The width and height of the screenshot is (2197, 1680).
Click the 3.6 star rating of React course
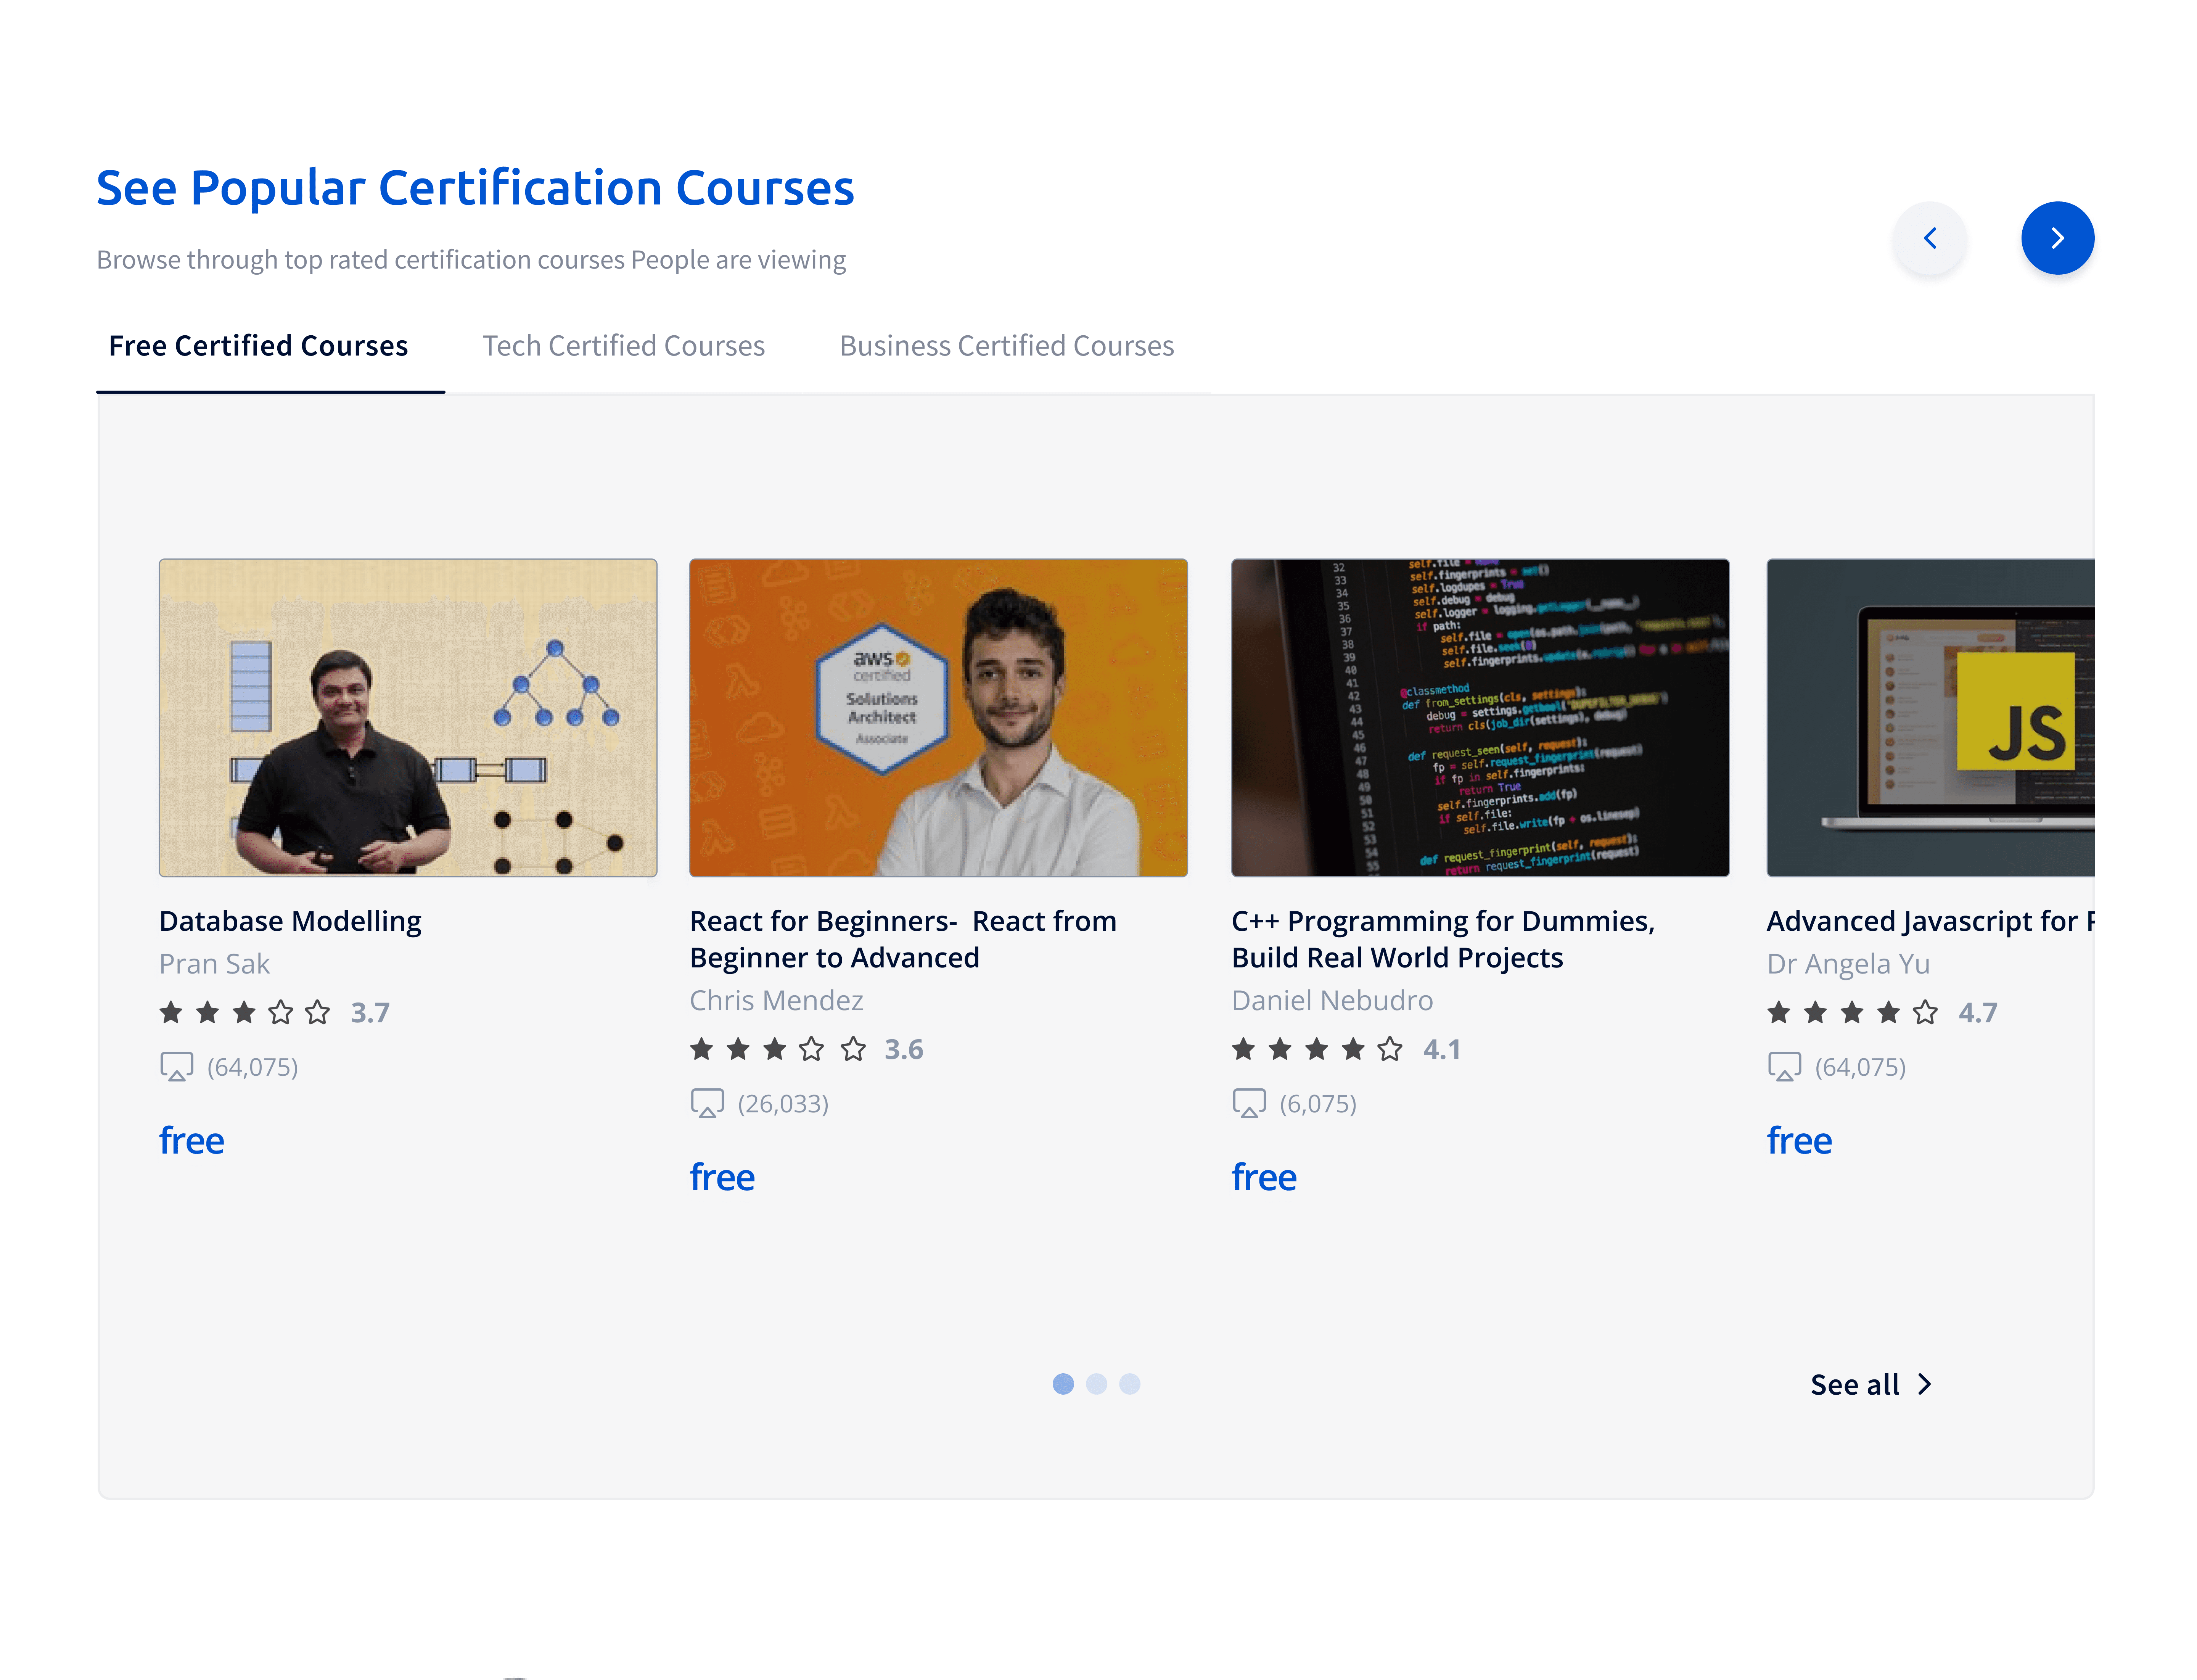pos(806,1050)
